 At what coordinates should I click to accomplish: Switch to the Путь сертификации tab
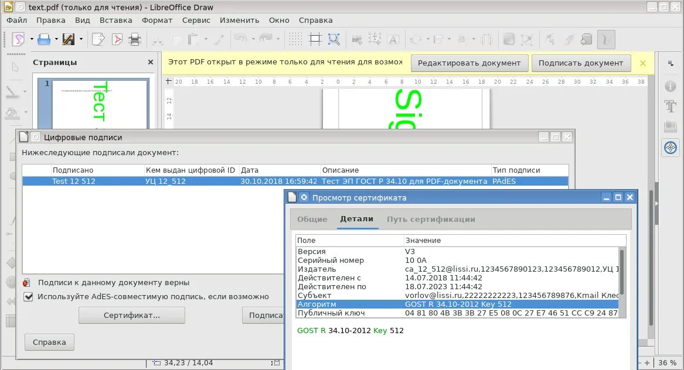pos(431,219)
